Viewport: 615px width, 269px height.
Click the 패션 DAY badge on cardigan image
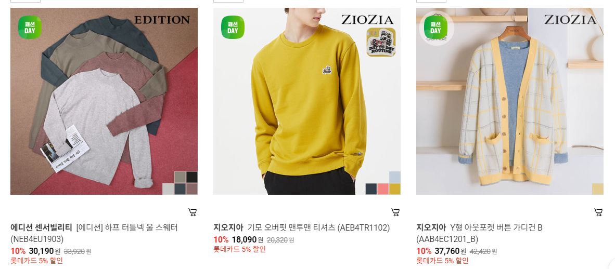pyautogui.click(x=436, y=28)
